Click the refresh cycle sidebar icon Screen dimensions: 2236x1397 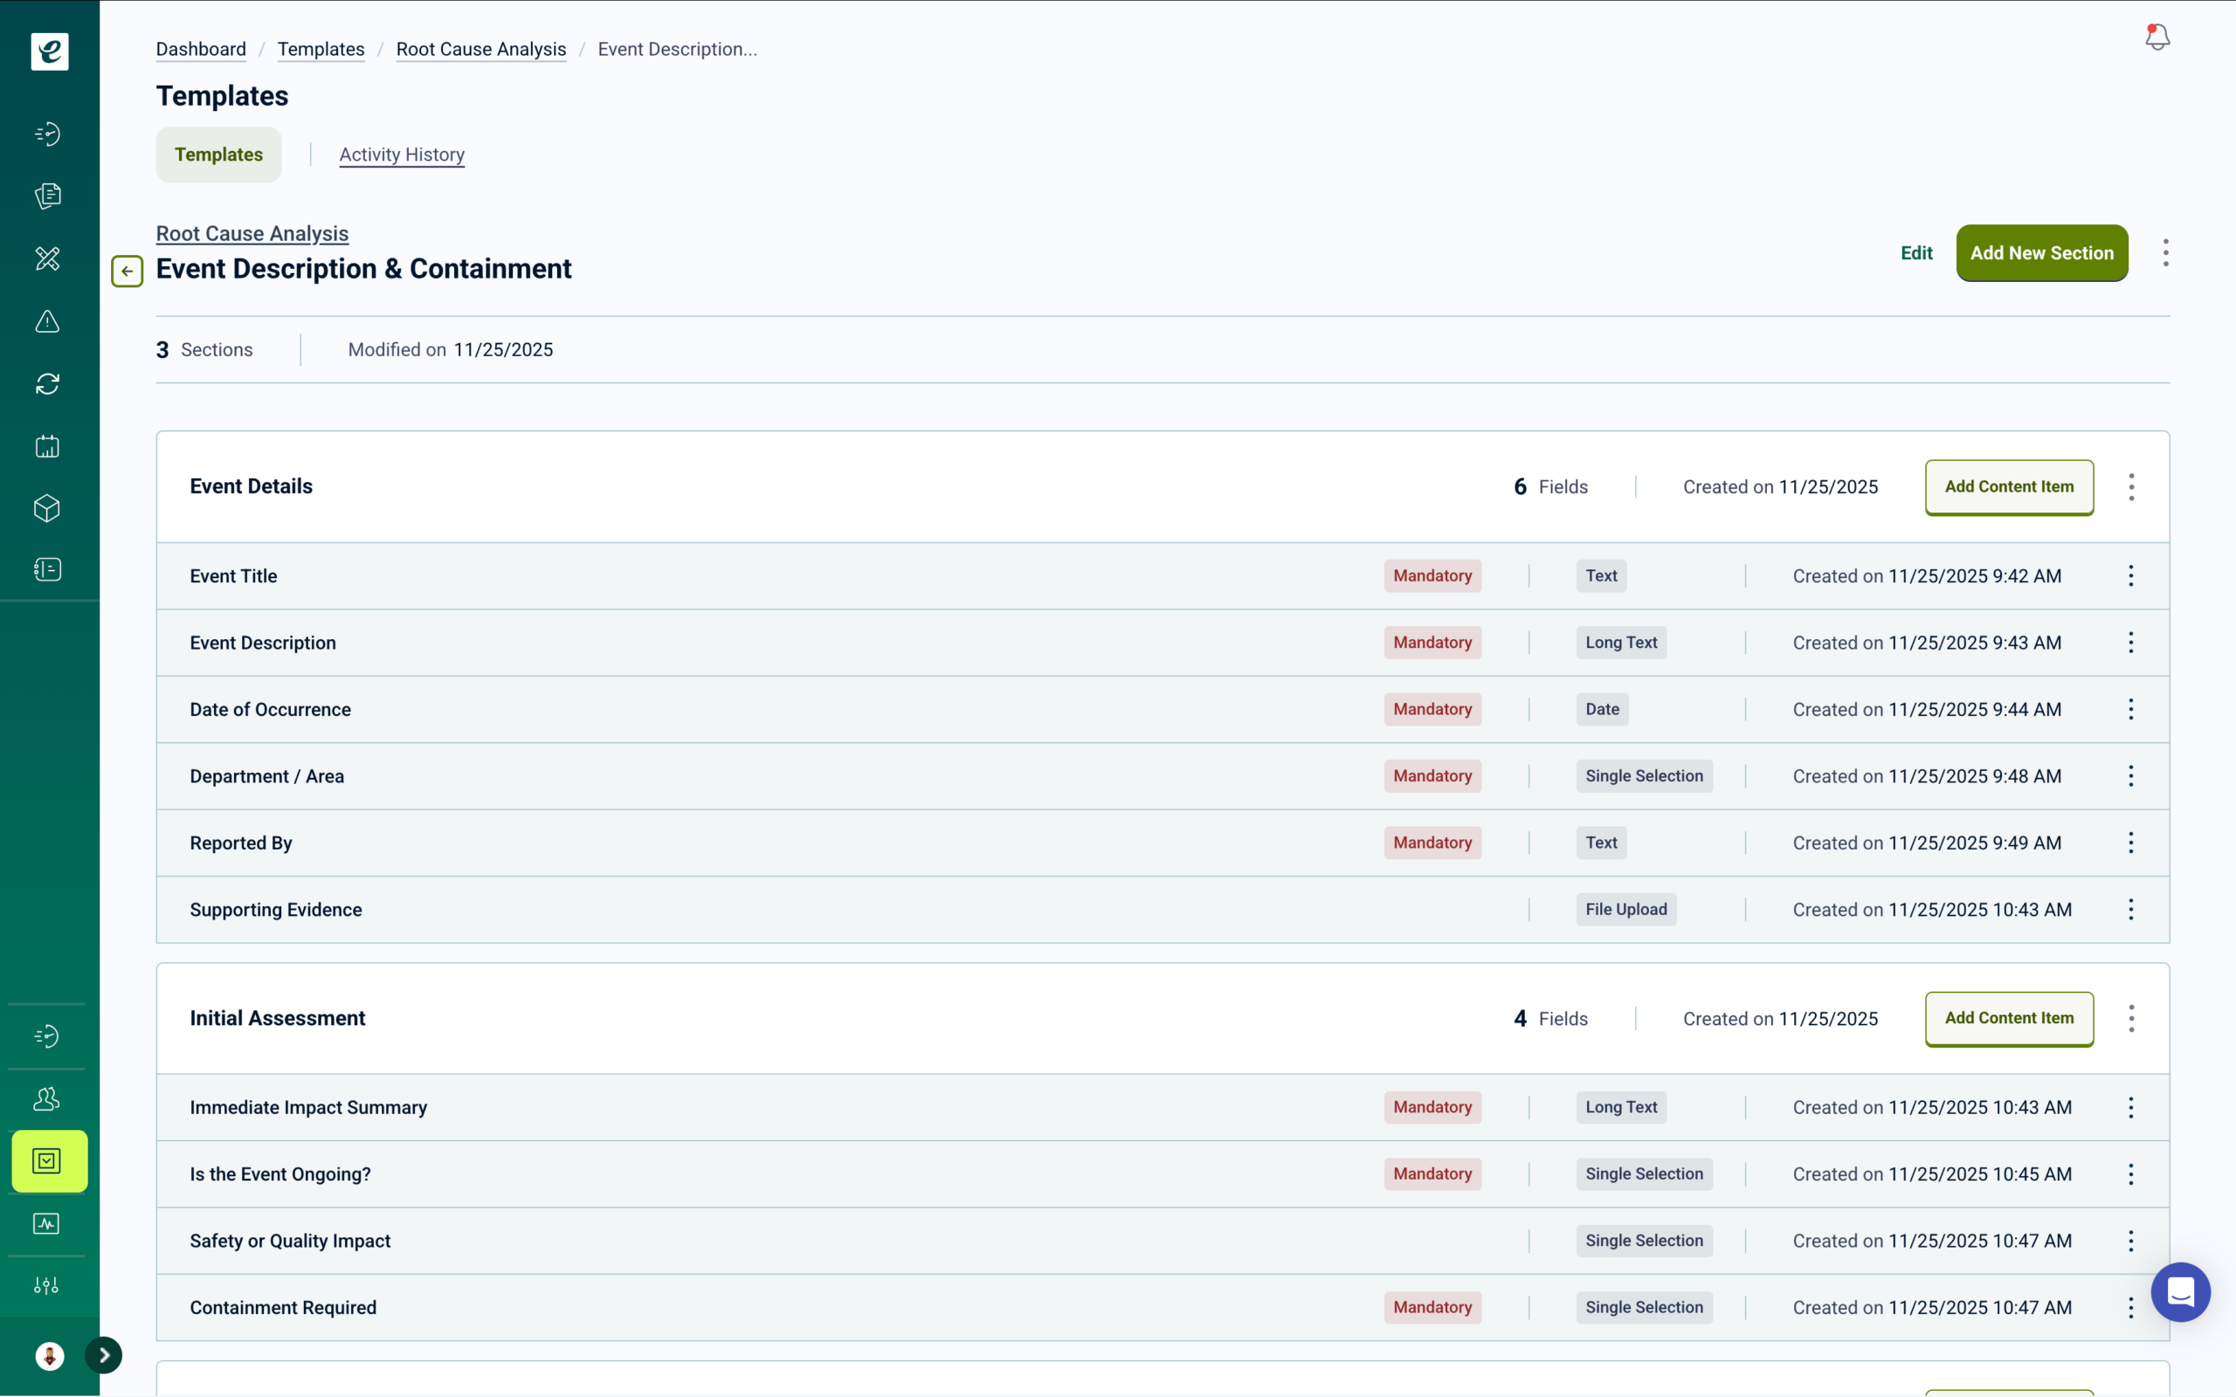click(x=48, y=384)
